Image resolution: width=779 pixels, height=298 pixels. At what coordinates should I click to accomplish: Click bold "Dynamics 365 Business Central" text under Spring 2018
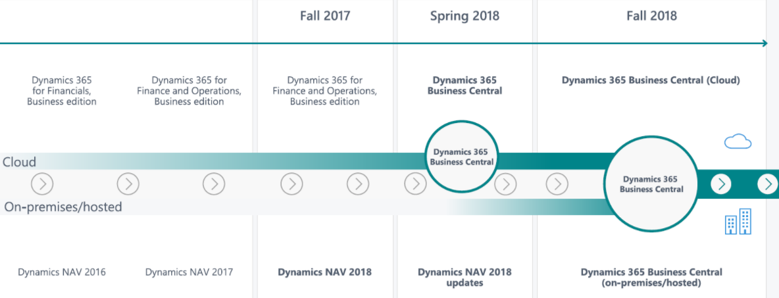pos(465,86)
